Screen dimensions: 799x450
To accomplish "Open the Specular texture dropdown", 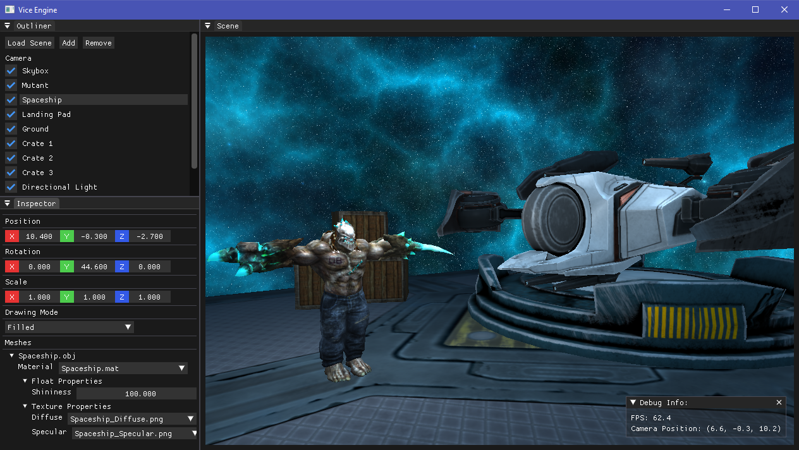I will coord(135,434).
